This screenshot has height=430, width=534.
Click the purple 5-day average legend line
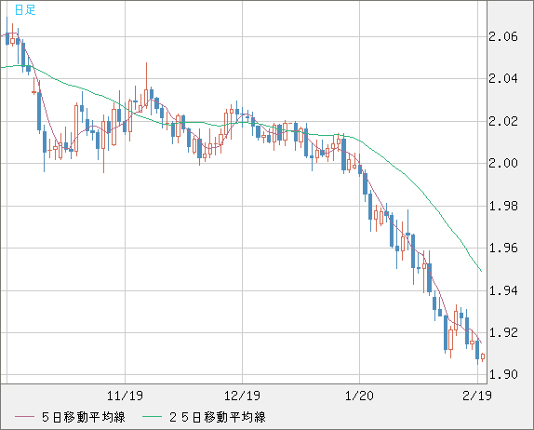[x=24, y=417]
